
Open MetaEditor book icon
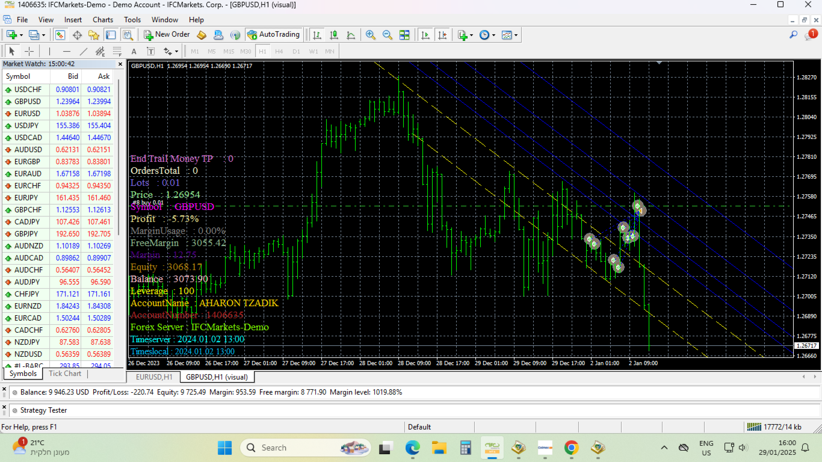point(202,35)
